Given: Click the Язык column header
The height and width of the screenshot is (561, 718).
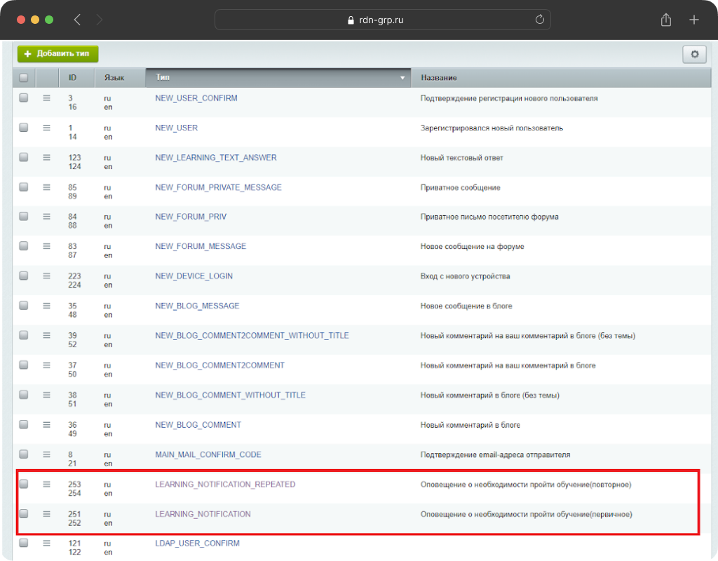Looking at the screenshot, I should pyautogui.click(x=114, y=77).
